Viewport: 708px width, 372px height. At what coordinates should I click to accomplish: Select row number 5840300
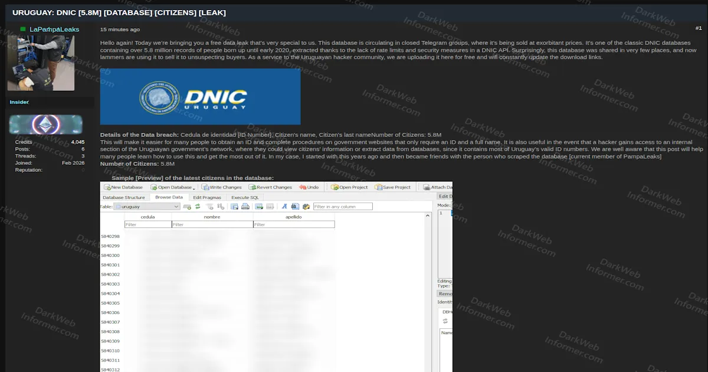110,256
